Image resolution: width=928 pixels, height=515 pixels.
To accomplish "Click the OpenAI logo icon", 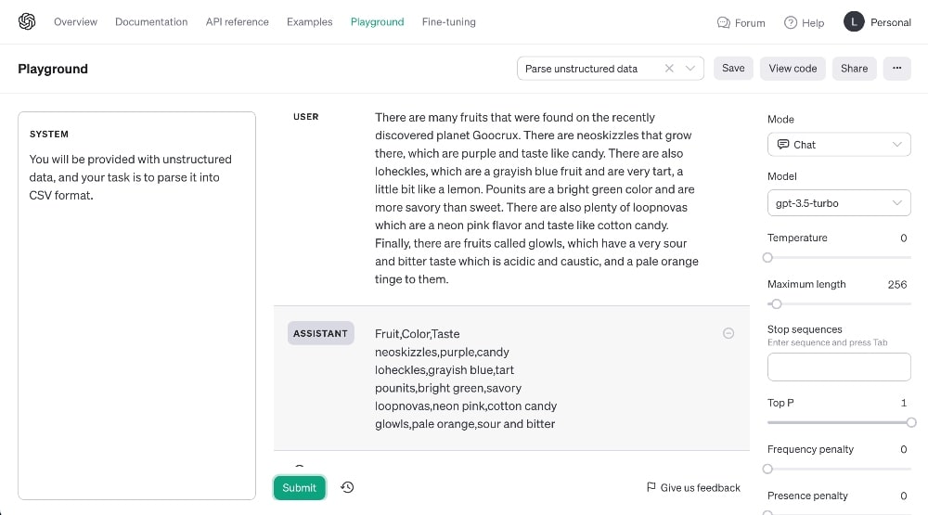I will [x=27, y=22].
